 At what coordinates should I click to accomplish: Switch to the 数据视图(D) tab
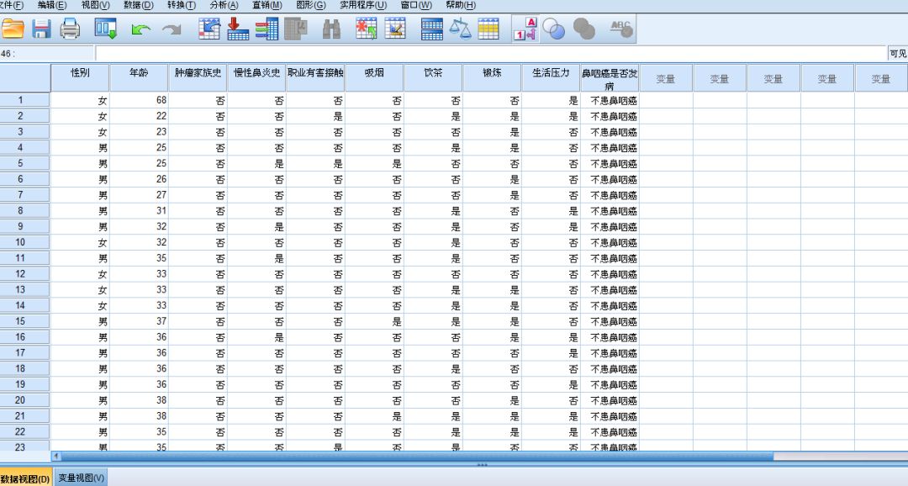point(25,478)
